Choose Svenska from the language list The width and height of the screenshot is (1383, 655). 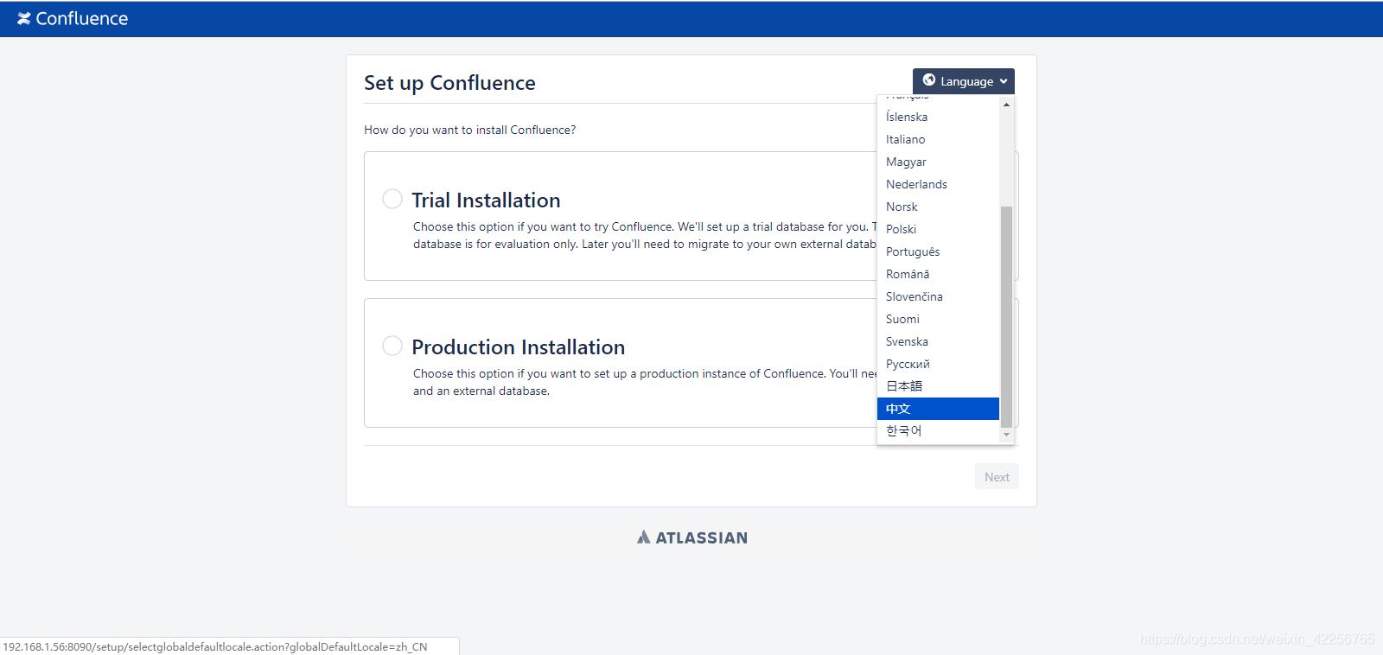click(x=938, y=341)
